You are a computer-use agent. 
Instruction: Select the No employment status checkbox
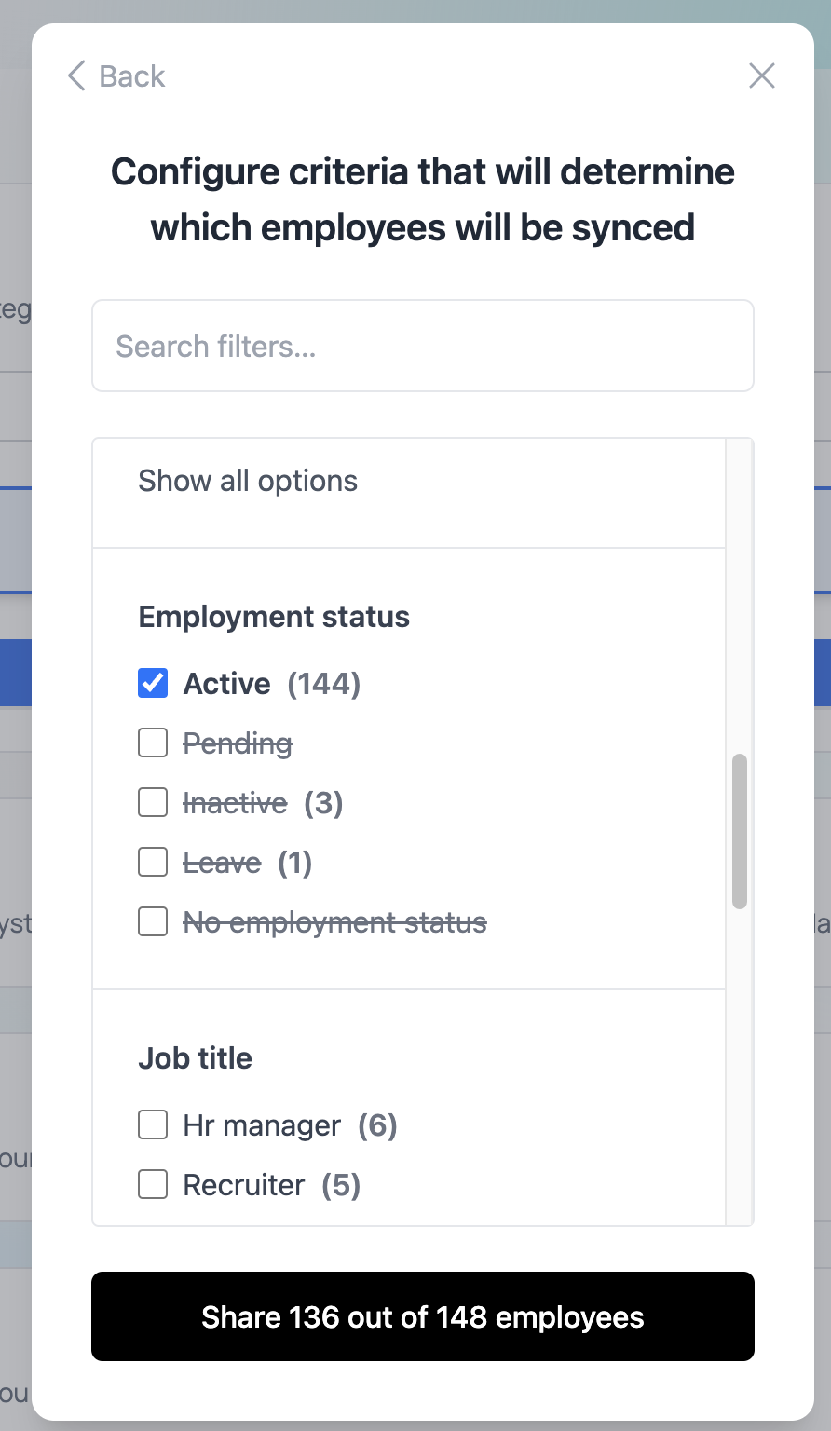tap(153, 922)
